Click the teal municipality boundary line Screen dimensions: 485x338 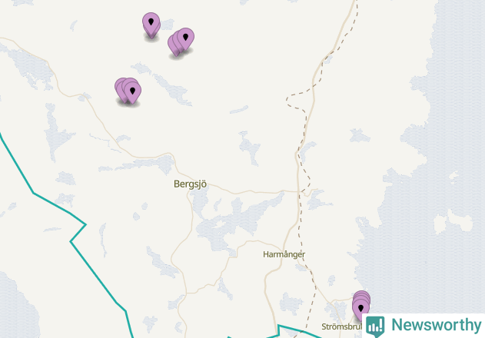[93, 273]
